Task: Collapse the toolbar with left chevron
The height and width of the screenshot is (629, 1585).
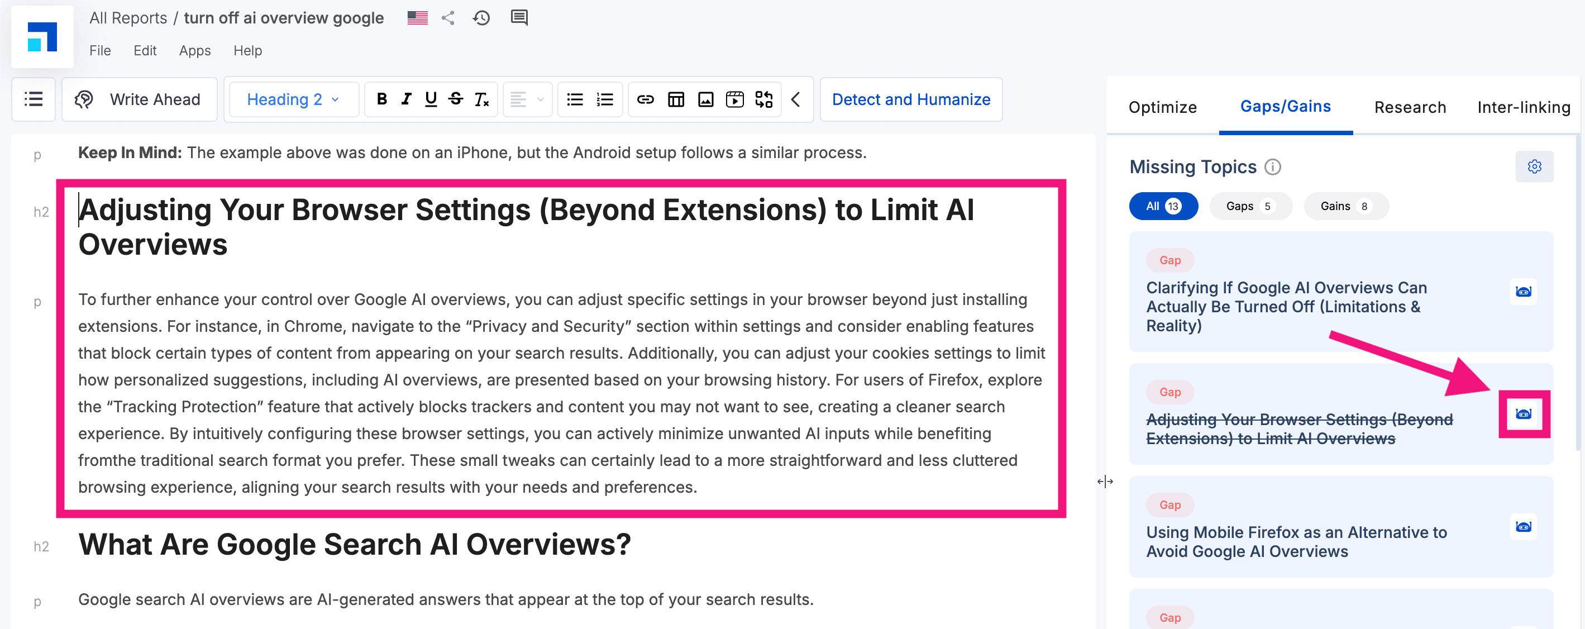Action: [x=796, y=99]
